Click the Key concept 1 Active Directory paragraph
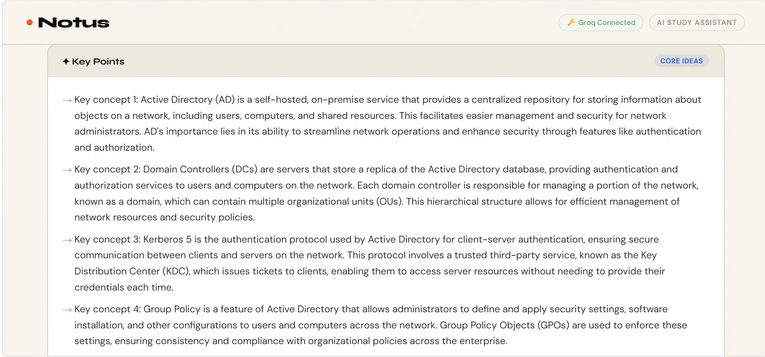Screen dimensions: 765x357 click(x=388, y=123)
